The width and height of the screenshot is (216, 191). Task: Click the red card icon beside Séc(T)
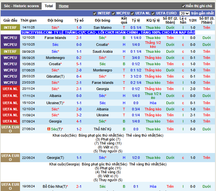(49, 129)
